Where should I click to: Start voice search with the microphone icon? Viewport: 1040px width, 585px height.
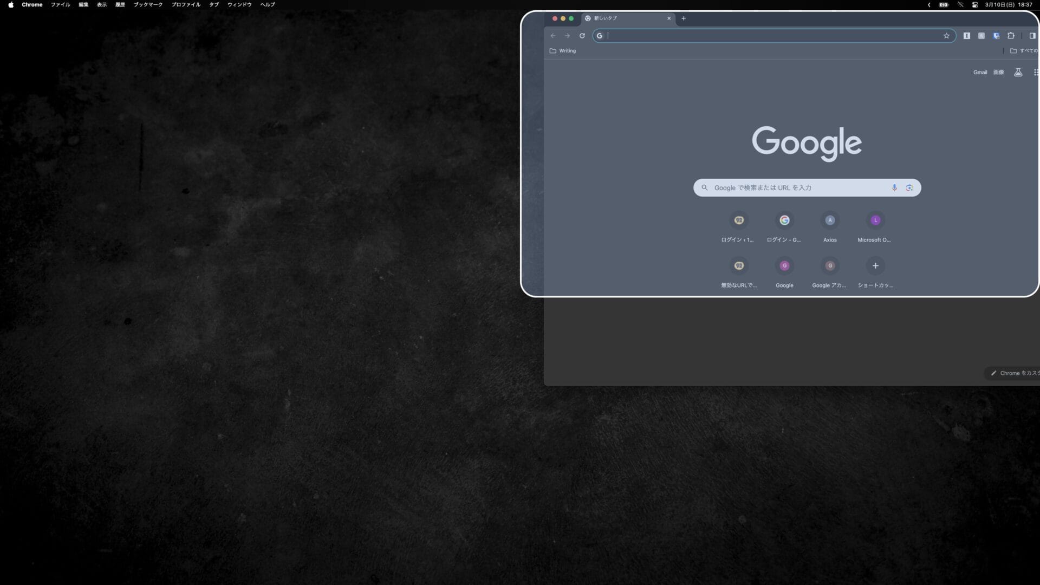894,188
